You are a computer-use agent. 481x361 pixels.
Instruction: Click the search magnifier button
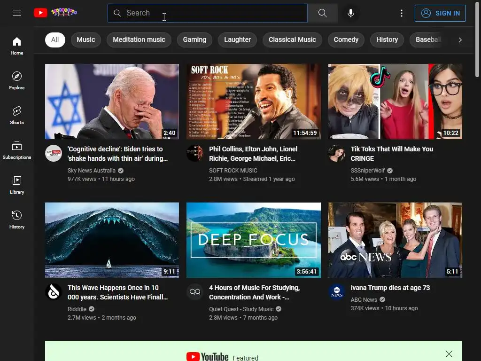(x=322, y=13)
